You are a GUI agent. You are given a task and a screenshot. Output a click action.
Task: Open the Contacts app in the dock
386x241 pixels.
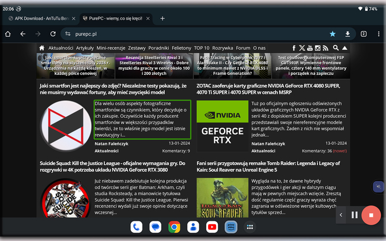click(x=193, y=227)
